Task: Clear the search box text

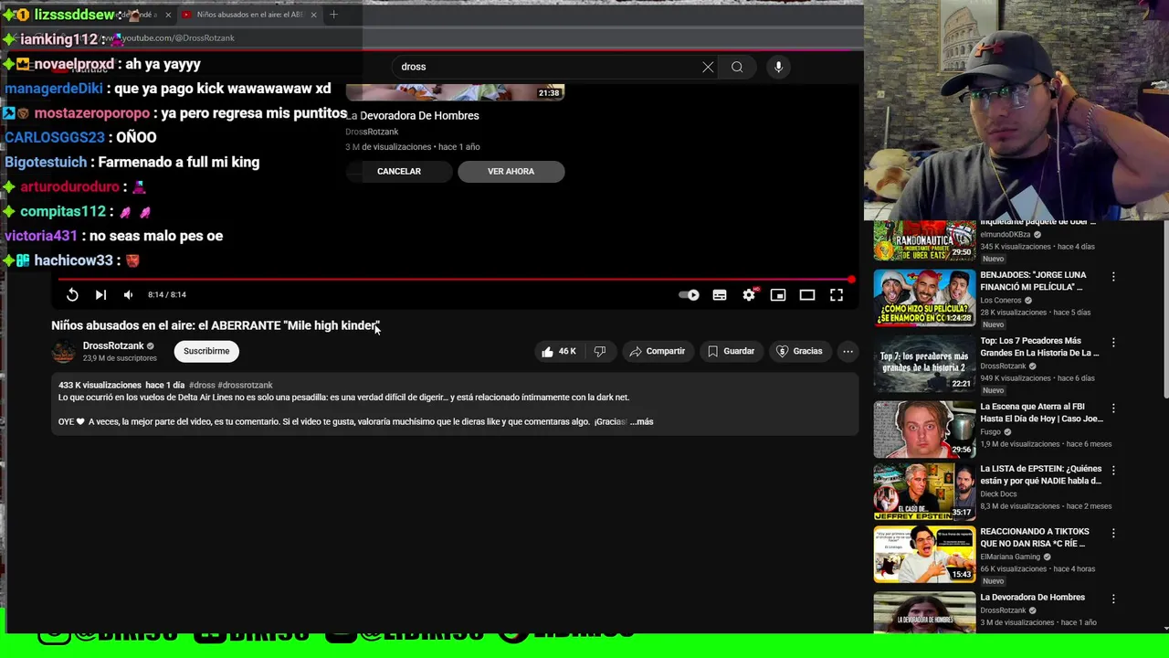Action: click(x=708, y=67)
